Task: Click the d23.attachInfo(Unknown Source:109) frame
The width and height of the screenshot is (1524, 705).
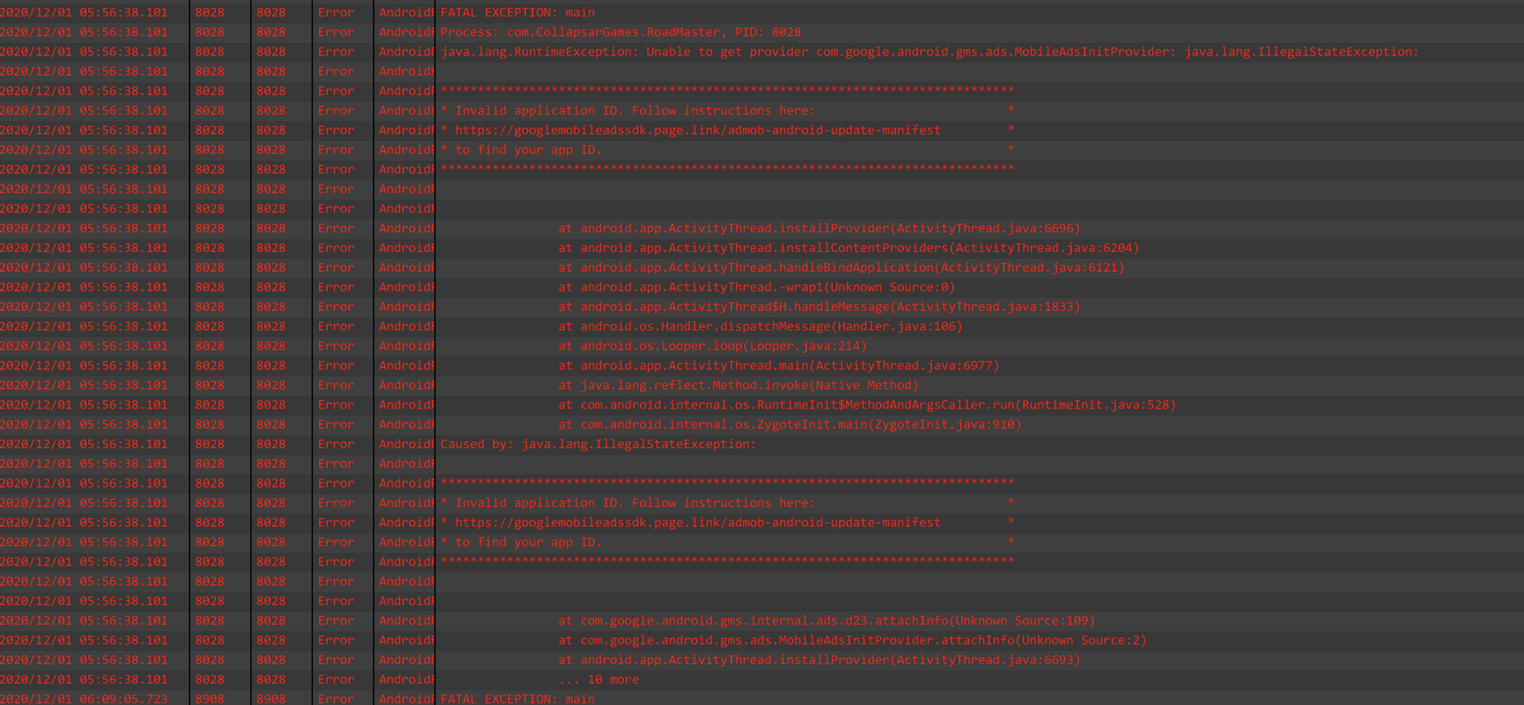Action: 826,621
